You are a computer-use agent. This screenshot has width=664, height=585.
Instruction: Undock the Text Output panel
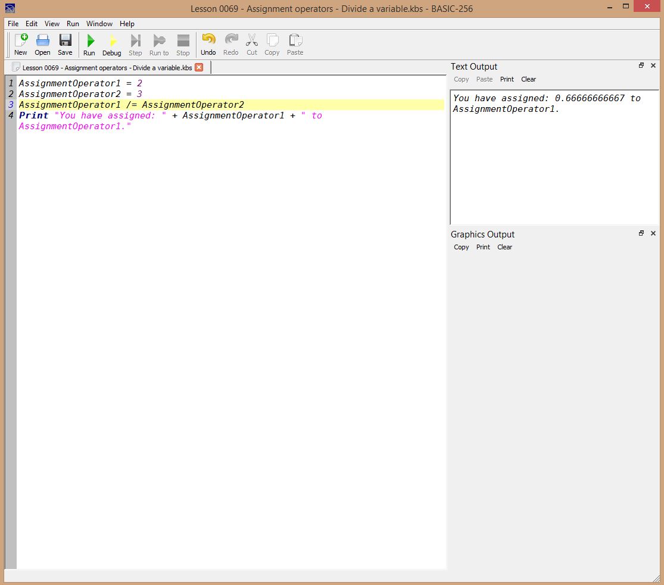tap(641, 65)
